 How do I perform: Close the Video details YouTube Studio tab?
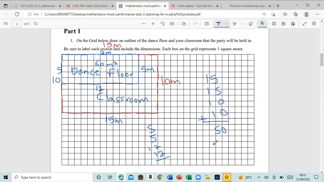tap(217, 6)
